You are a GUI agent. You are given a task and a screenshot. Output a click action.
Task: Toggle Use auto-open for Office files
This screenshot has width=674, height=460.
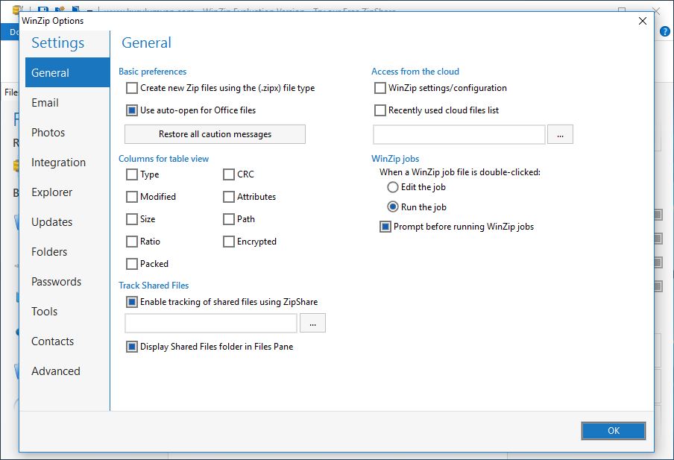pyautogui.click(x=132, y=110)
